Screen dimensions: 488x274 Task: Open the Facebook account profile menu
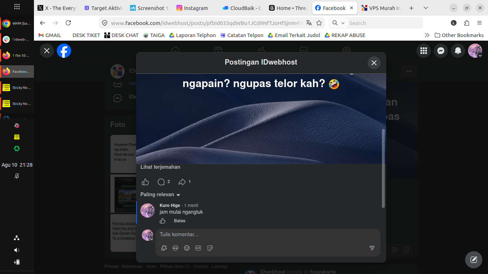click(475, 51)
